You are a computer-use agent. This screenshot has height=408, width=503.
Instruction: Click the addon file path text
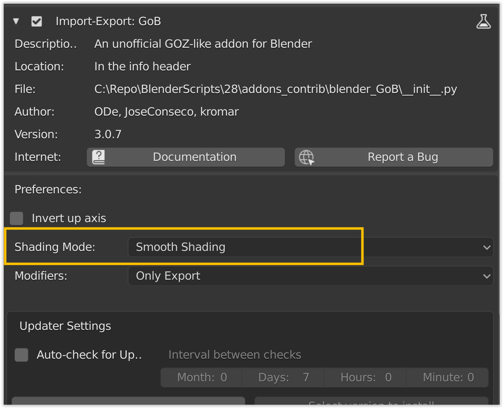tap(275, 89)
